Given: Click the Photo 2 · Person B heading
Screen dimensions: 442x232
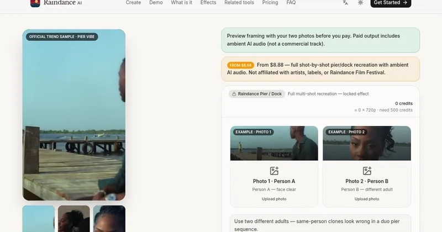Looking at the screenshot, I should [367, 181].
